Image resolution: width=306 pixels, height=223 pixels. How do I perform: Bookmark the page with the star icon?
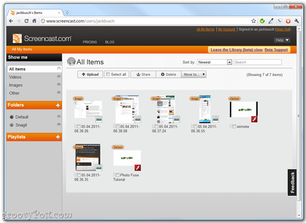click(253, 21)
